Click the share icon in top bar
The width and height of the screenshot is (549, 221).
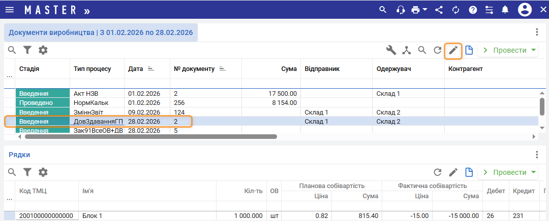click(x=439, y=10)
